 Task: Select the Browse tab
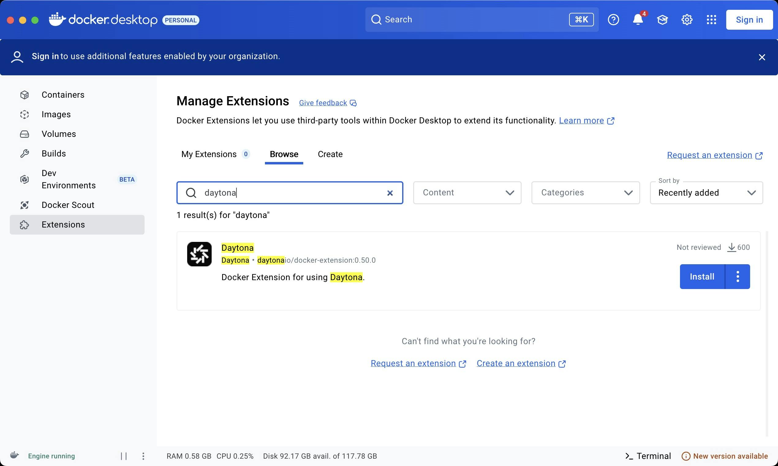coord(284,154)
